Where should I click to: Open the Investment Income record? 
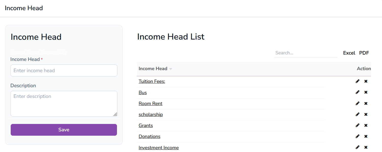[x=159, y=147]
